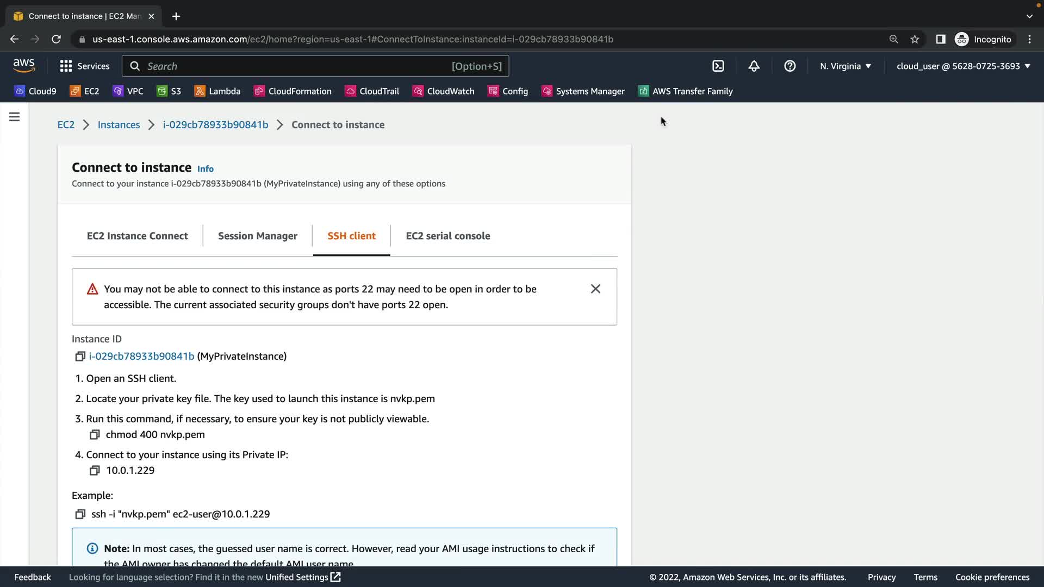1044x587 pixels.
Task: Copy the instance ID
Action: (x=80, y=357)
